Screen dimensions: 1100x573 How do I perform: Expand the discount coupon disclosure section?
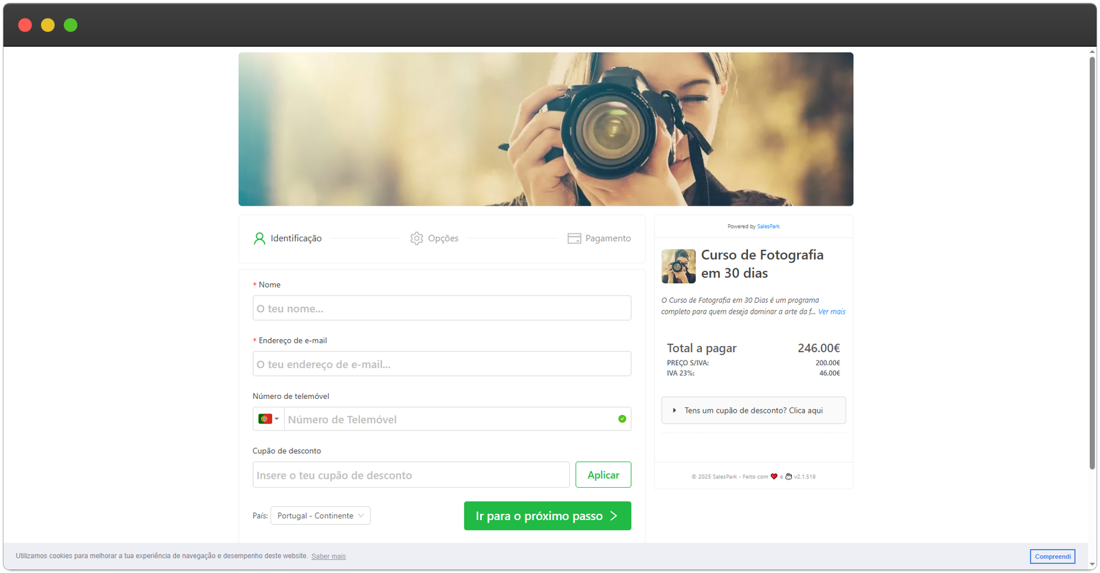753,411
